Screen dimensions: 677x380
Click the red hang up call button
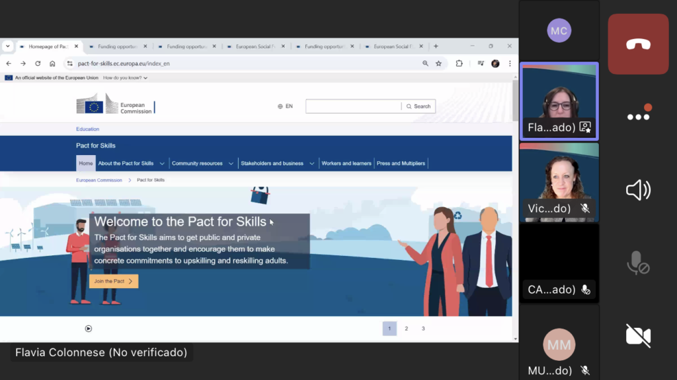638,44
